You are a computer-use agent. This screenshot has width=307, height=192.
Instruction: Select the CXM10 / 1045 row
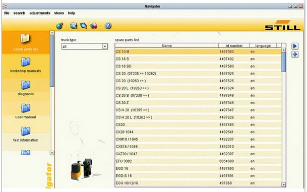(198, 140)
